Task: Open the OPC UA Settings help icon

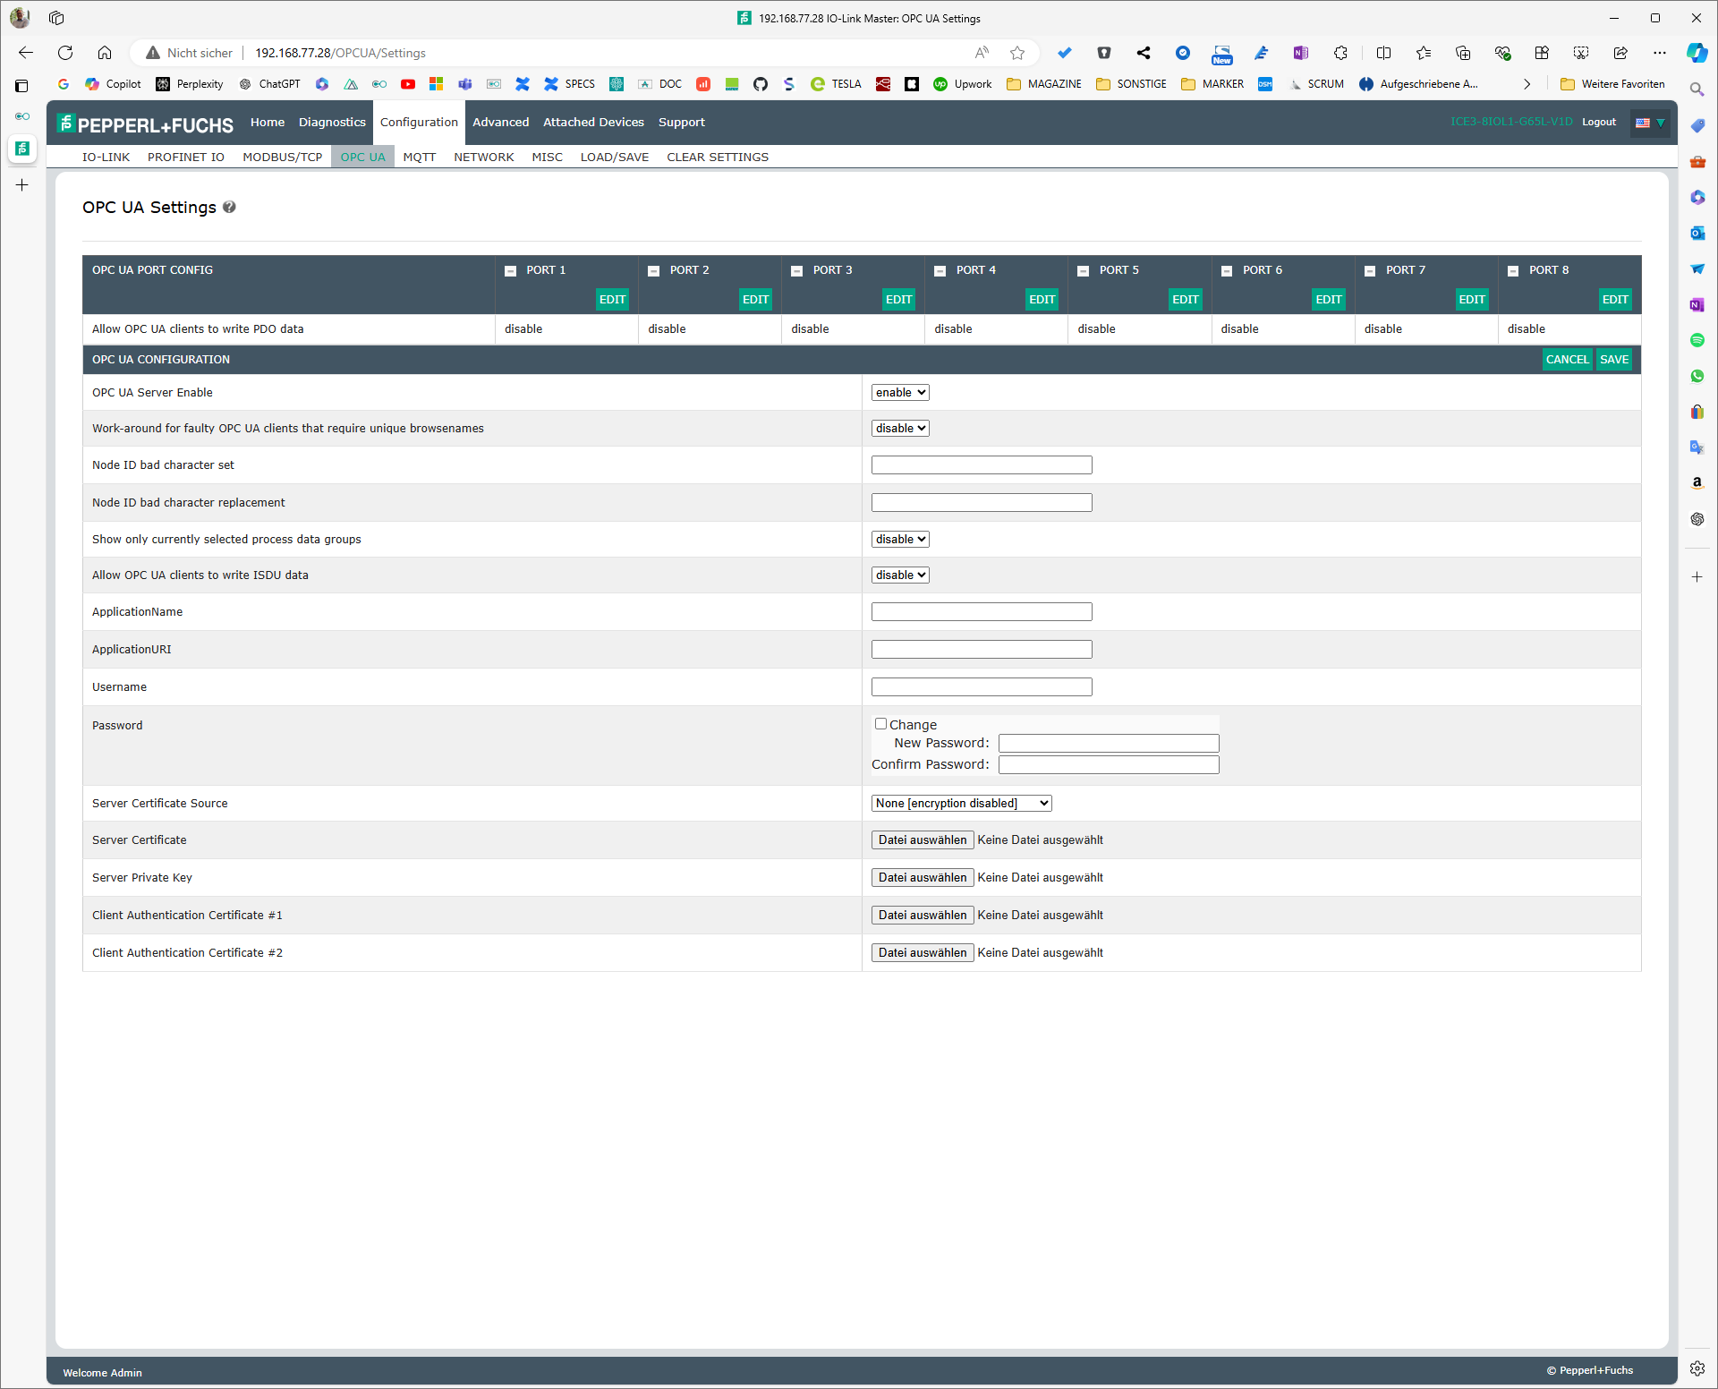Action: [229, 208]
